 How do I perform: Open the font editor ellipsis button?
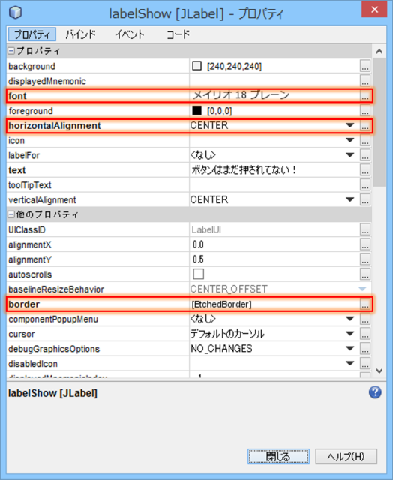pyautogui.click(x=364, y=96)
